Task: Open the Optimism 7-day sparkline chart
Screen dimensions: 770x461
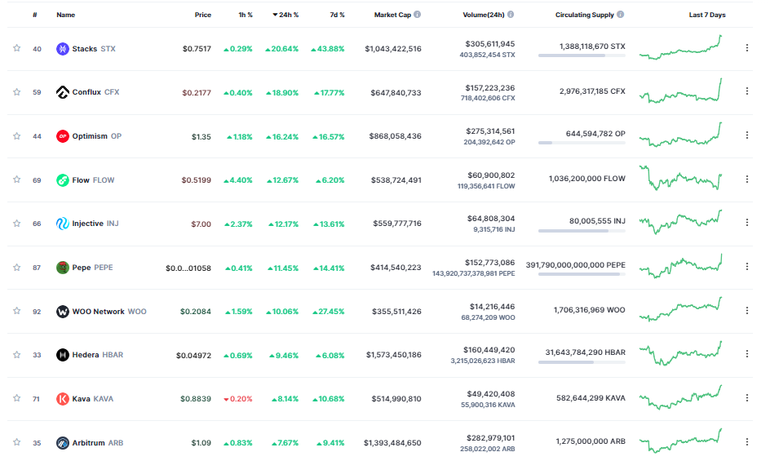Action: (681, 135)
